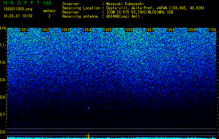
Task: Click the 0.7 kHz axis label
Action: 3,115
